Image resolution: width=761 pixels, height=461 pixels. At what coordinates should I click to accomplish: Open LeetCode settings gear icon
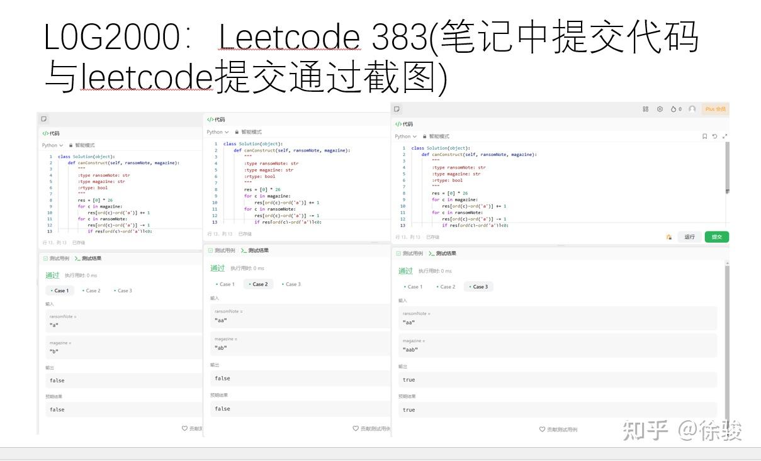coord(659,109)
